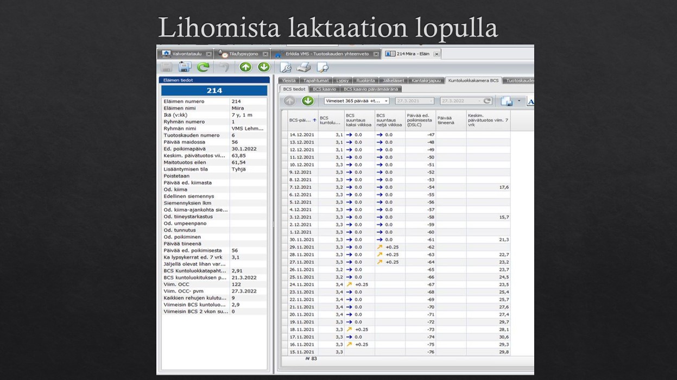
Task: Click the DSLC value -47
Action: click(431, 135)
